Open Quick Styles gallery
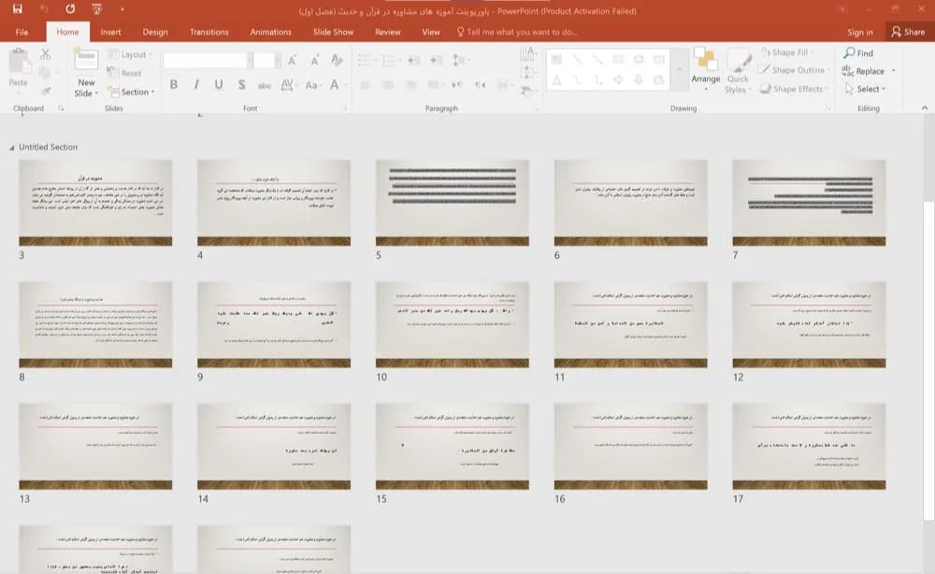Viewport: 935px width, 574px height. click(x=739, y=72)
